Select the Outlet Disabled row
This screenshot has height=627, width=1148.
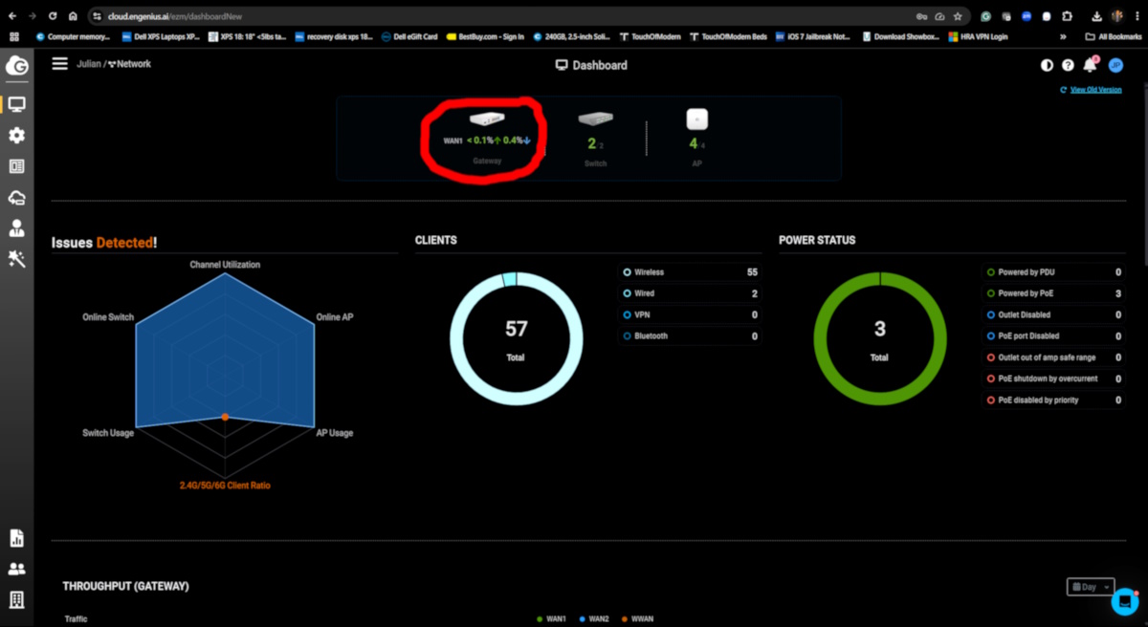coord(1053,314)
